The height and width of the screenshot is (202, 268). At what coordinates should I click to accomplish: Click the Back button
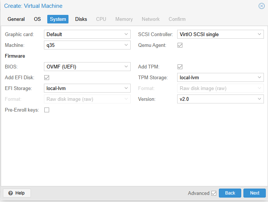coord(230,193)
